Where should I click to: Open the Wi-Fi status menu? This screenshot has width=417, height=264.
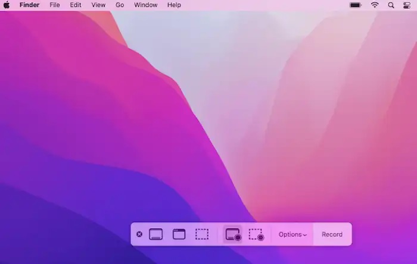(375, 5)
